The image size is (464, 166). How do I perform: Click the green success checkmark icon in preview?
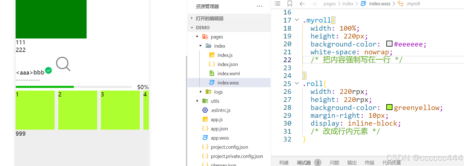(x=48, y=70)
